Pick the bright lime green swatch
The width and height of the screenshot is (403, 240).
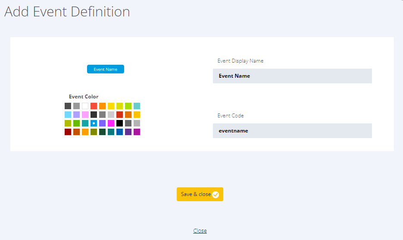pos(128,106)
